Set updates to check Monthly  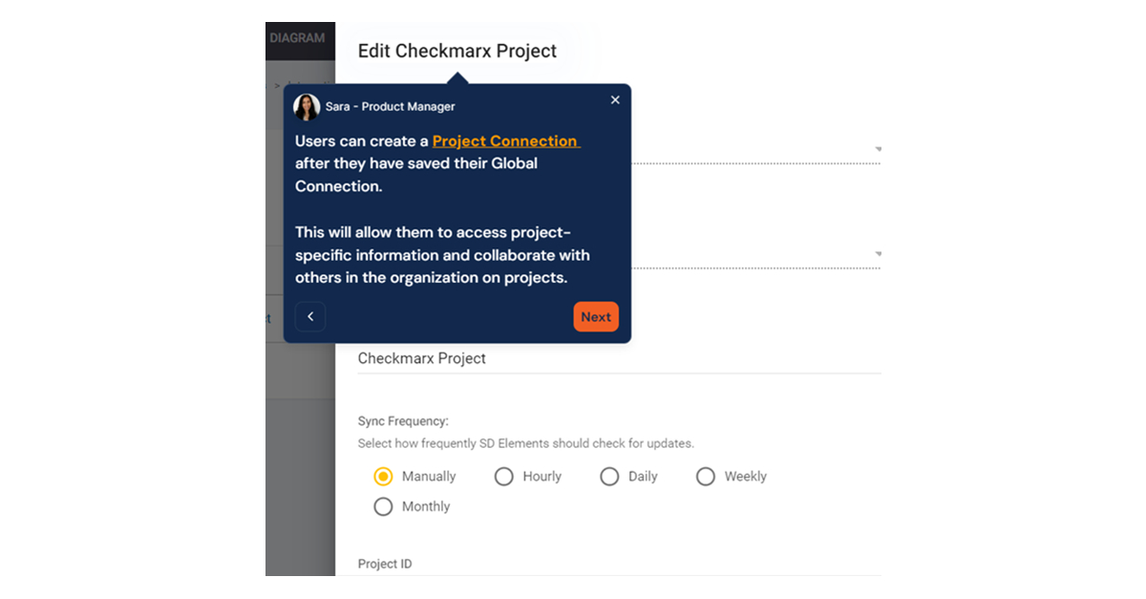click(383, 506)
